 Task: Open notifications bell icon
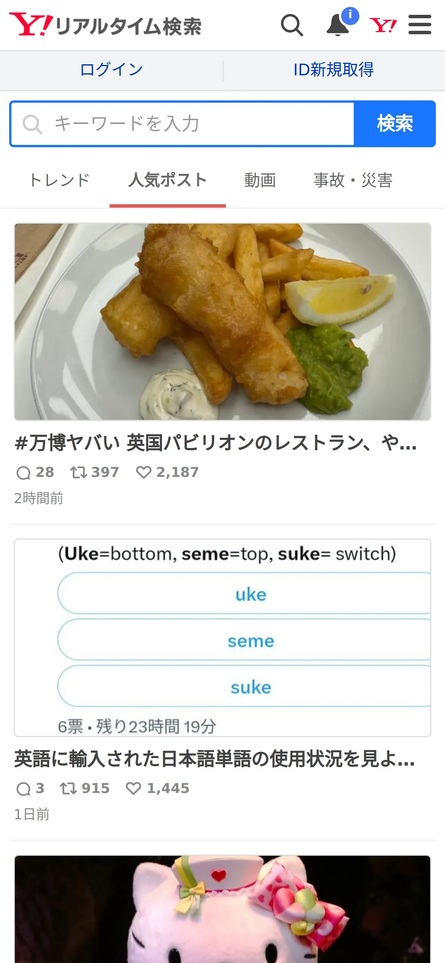point(338,25)
